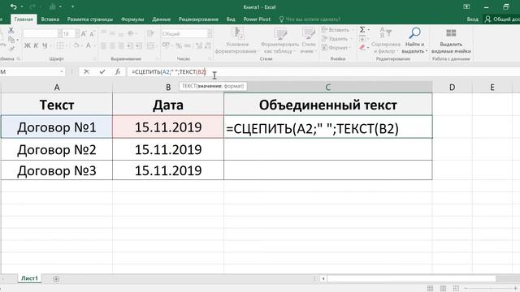Switch to the Главная ribbon tab

tap(24, 19)
